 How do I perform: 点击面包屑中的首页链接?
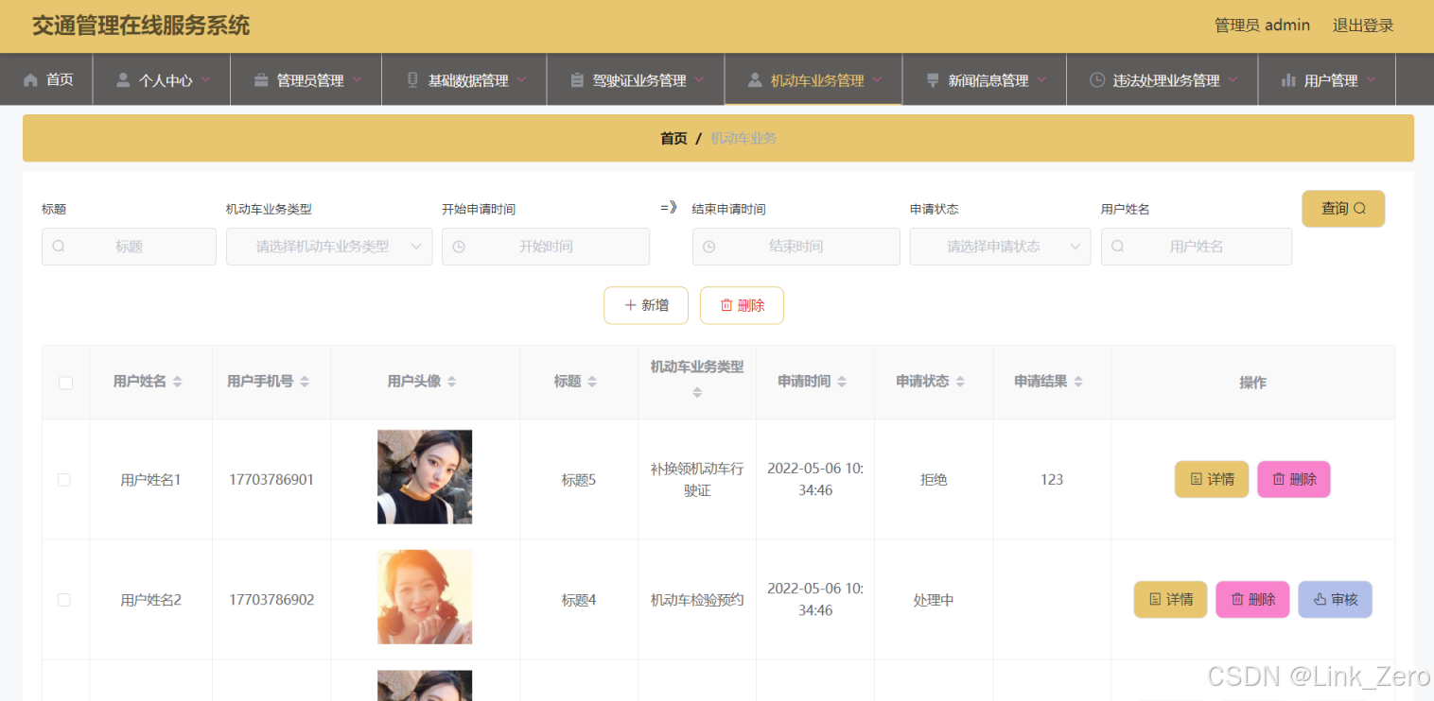(673, 138)
